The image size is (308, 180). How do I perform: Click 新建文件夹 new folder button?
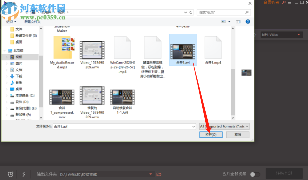coord(32,22)
